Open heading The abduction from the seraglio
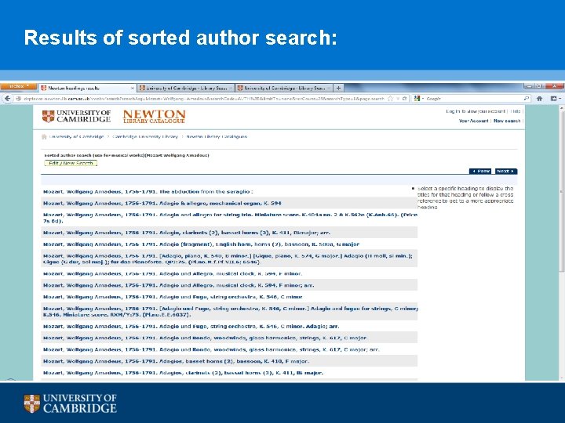 [x=148, y=192]
